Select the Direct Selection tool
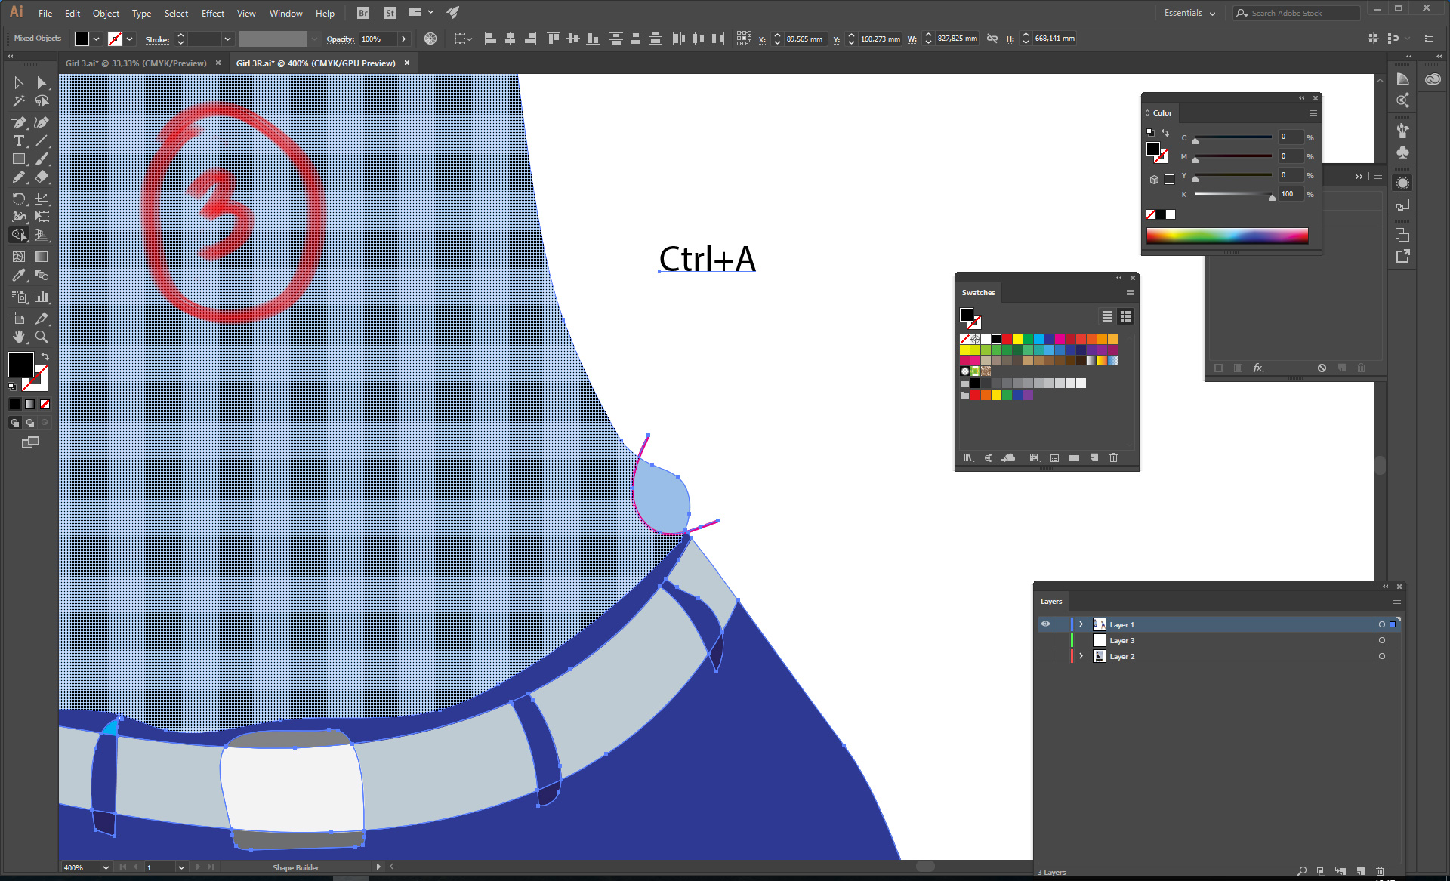The image size is (1450, 881). (42, 82)
